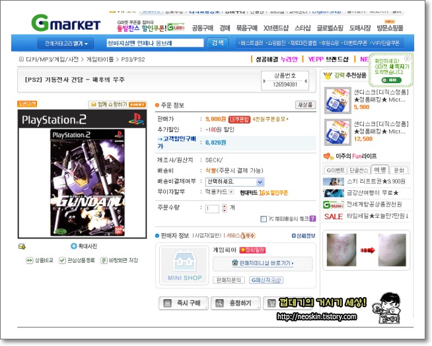Image resolution: width=432 pixels, height=346 pixels.
Task: Select the 여행 tab
Action: pos(380,170)
